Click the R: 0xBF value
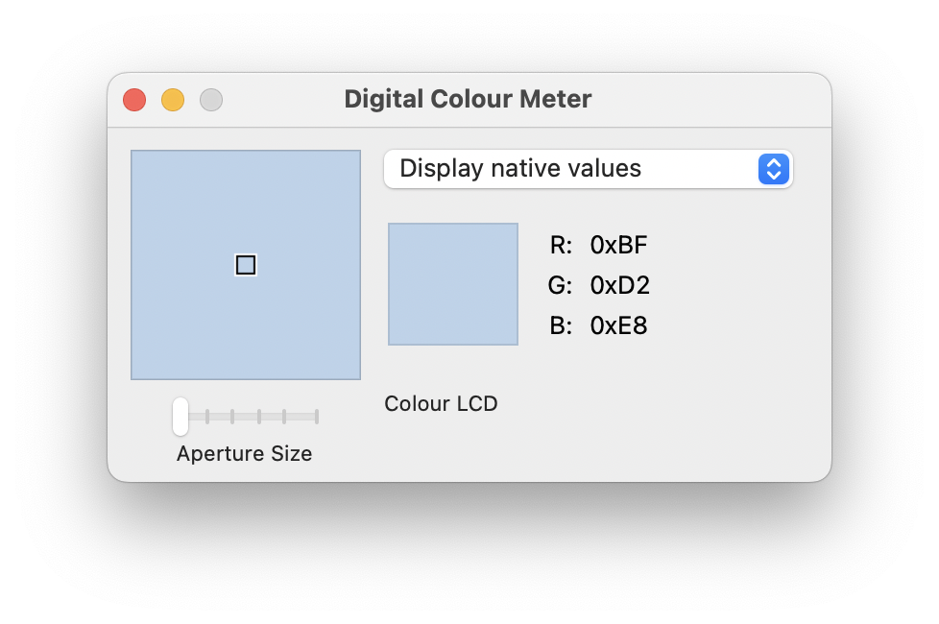The width and height of the screenshot is (939, 624). pos(618,245)
